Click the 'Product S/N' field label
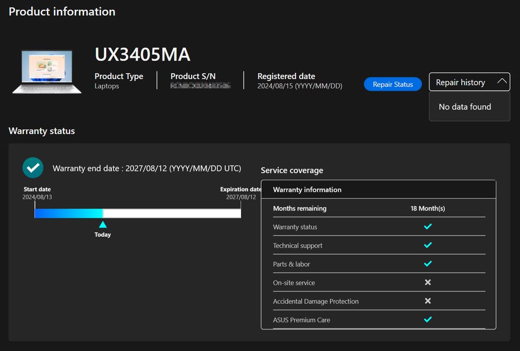Viewport: 520px width, 351px height. tap(193, 76)
